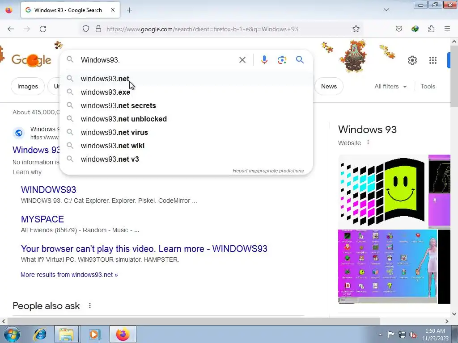458x343 pixels.
Task: Switch to the News filter
Action: (329, 86)
